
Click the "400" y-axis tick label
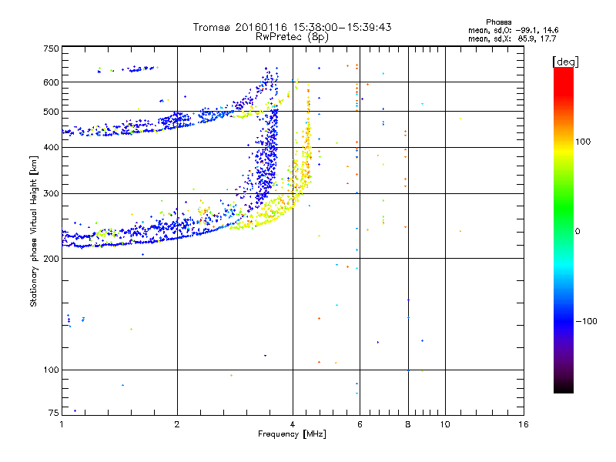click(x=52, y=147)
